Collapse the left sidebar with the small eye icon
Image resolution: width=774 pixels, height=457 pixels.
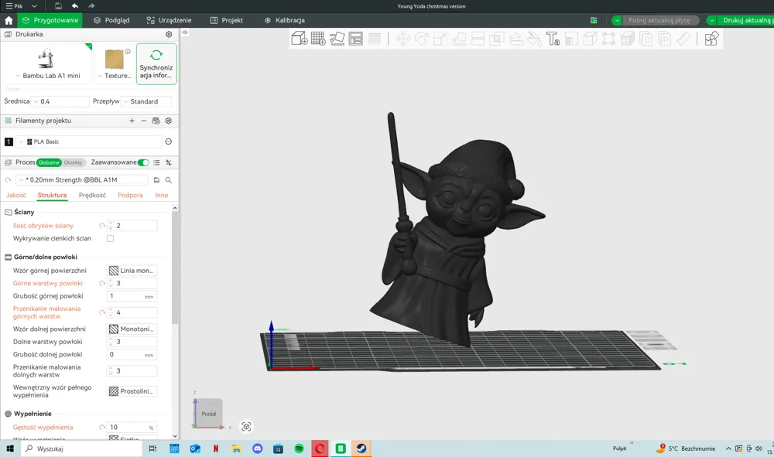pos(185,32)
